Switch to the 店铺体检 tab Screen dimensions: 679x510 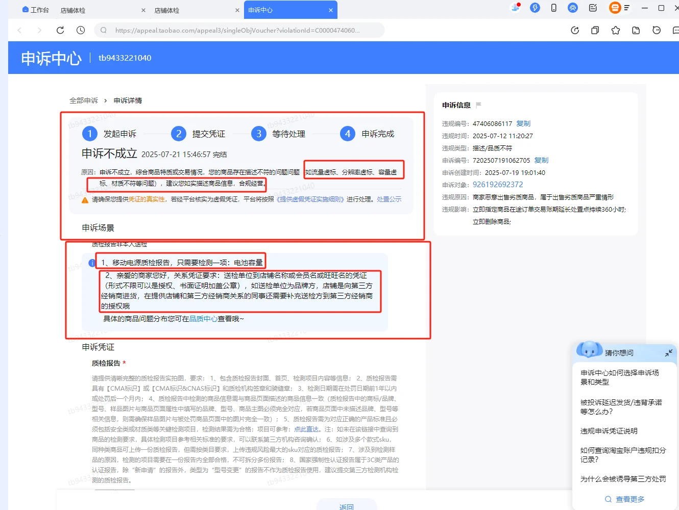click(73, 9)
